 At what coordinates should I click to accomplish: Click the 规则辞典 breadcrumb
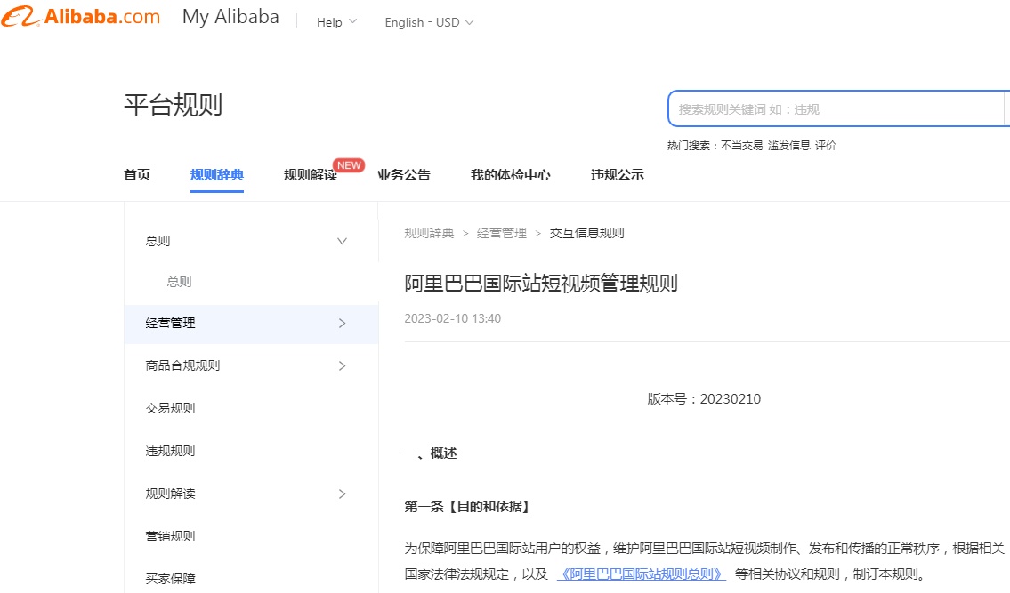point(429,233)
